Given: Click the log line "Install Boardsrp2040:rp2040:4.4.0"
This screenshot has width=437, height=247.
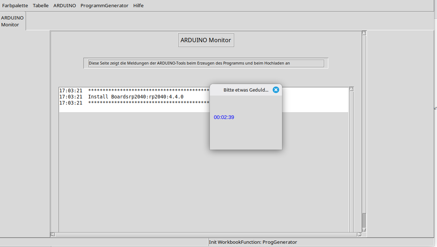Looking at the screenshot, I should click(x=135, y=97).
